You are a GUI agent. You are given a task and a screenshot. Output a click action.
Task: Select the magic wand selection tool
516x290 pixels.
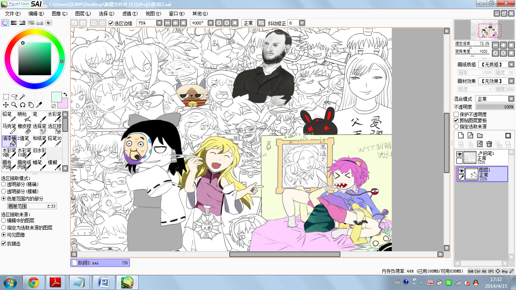coord(23,97)
